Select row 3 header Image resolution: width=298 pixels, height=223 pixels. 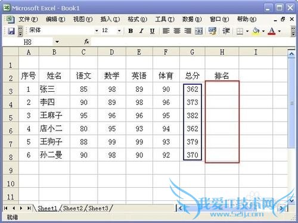[11, 89]
